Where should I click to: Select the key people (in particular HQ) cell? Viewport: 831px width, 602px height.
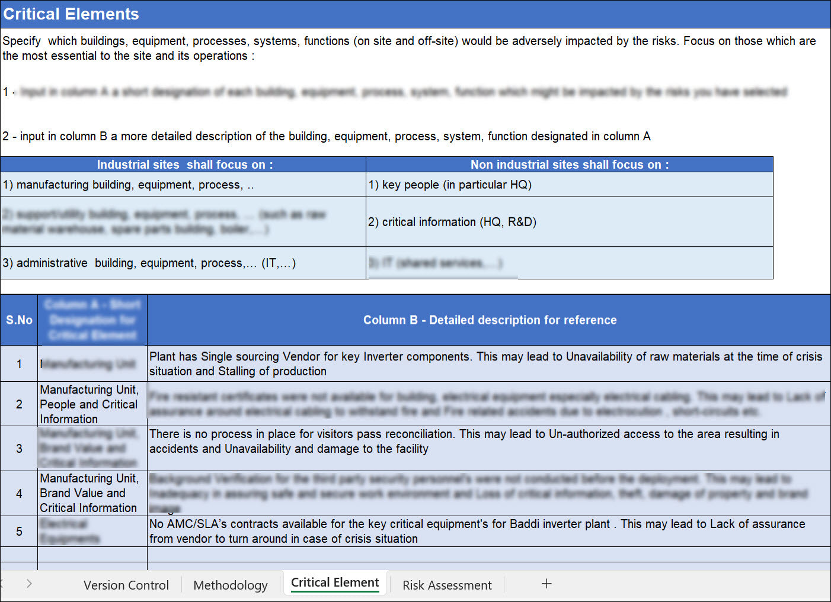(569, 185)
